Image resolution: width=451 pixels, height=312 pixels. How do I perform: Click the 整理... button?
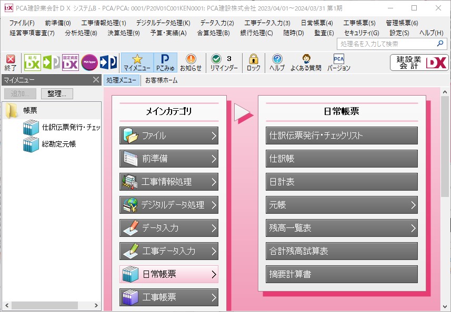pos(57,93)
